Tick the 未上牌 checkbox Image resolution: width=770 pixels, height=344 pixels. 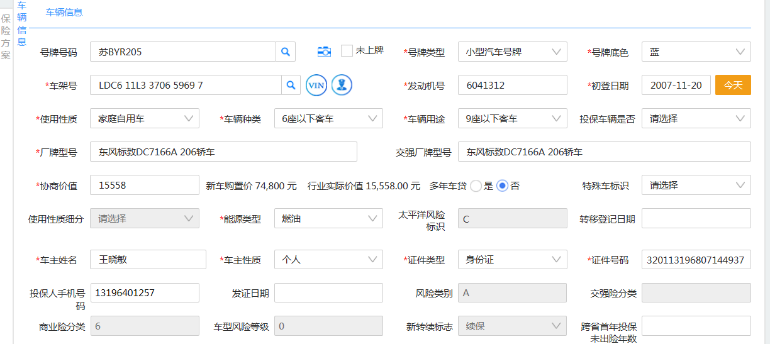click(347, 51)
